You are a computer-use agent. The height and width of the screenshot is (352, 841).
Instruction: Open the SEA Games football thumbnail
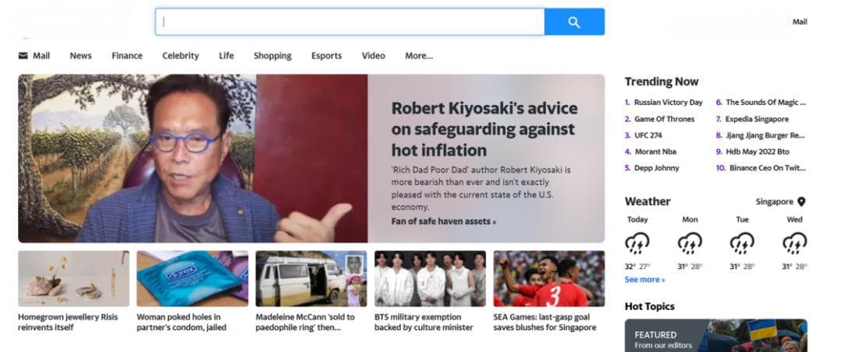click(x=549, y=279)
